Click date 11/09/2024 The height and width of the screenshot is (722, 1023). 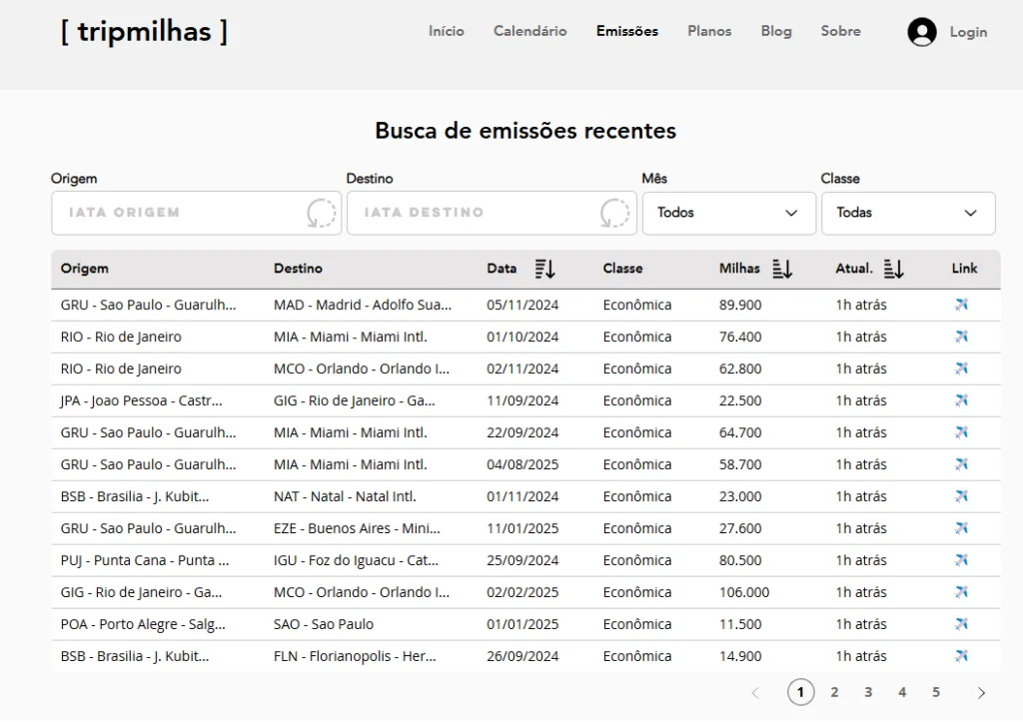[x=522, y=400]
